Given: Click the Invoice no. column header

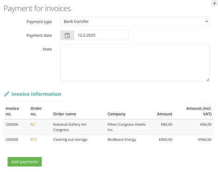Looking at the screenshot, I should [12, 111].
